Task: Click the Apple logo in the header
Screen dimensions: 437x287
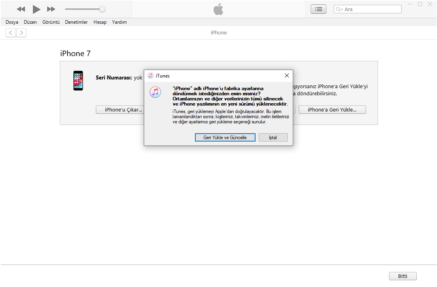Action: [x=219, y=9]
